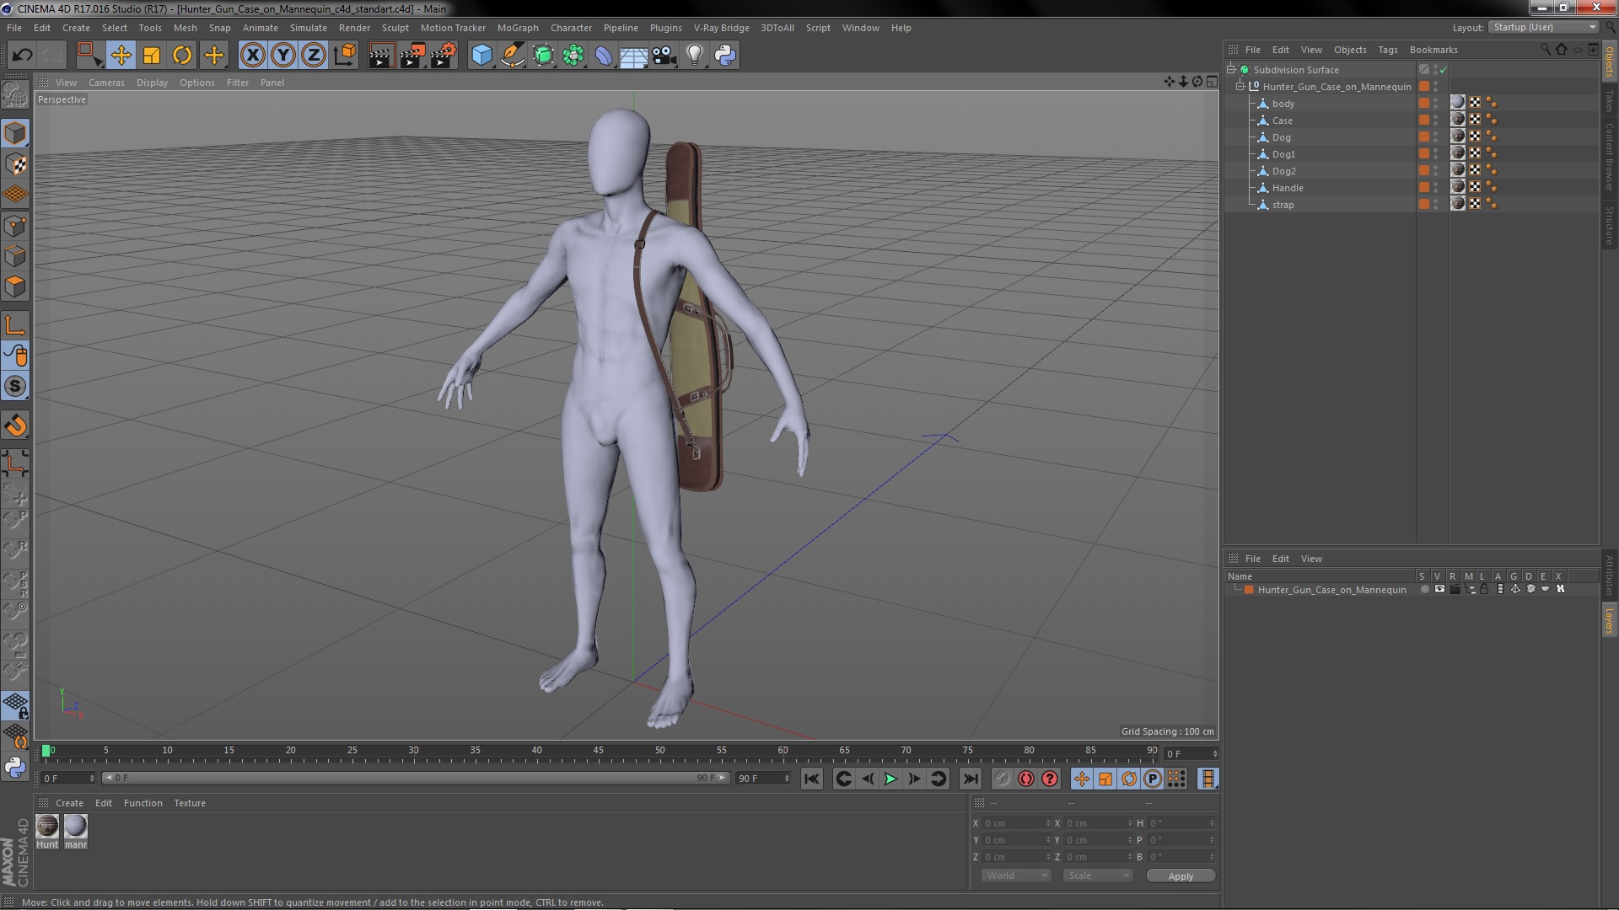Select the Scale tool icon
The width and height of the screenshot is (1619, 910).
152,56
